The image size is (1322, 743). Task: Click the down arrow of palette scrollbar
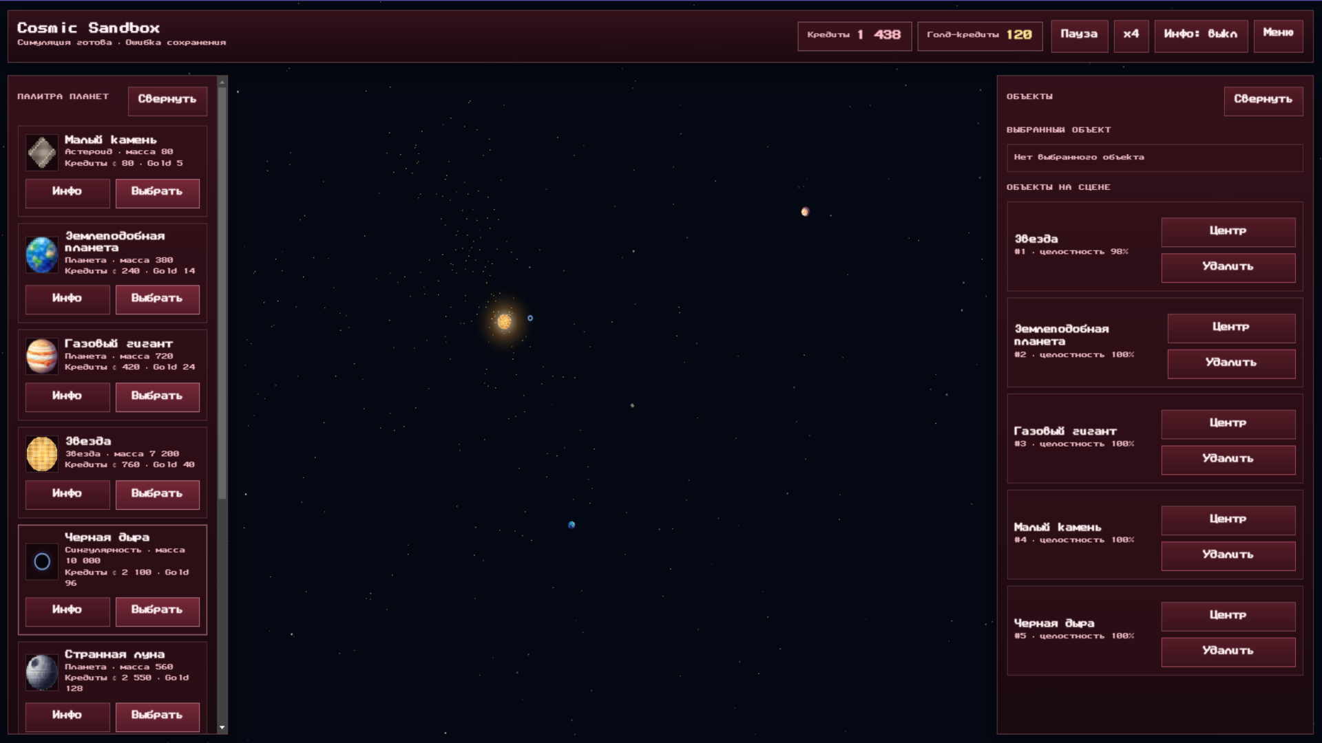221,727
